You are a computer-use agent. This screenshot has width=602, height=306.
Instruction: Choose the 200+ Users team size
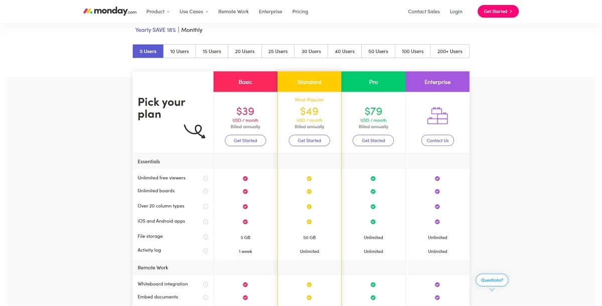pyautogui.click(x=449, y=51)
